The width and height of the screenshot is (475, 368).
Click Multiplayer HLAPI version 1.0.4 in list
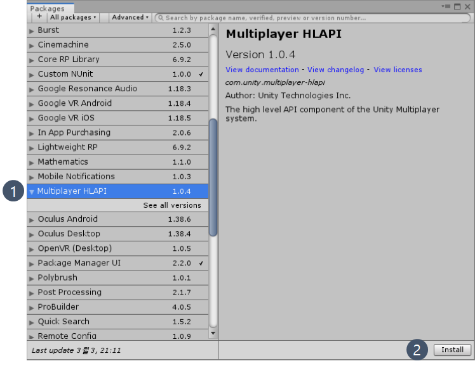click(x=182, y=191)
